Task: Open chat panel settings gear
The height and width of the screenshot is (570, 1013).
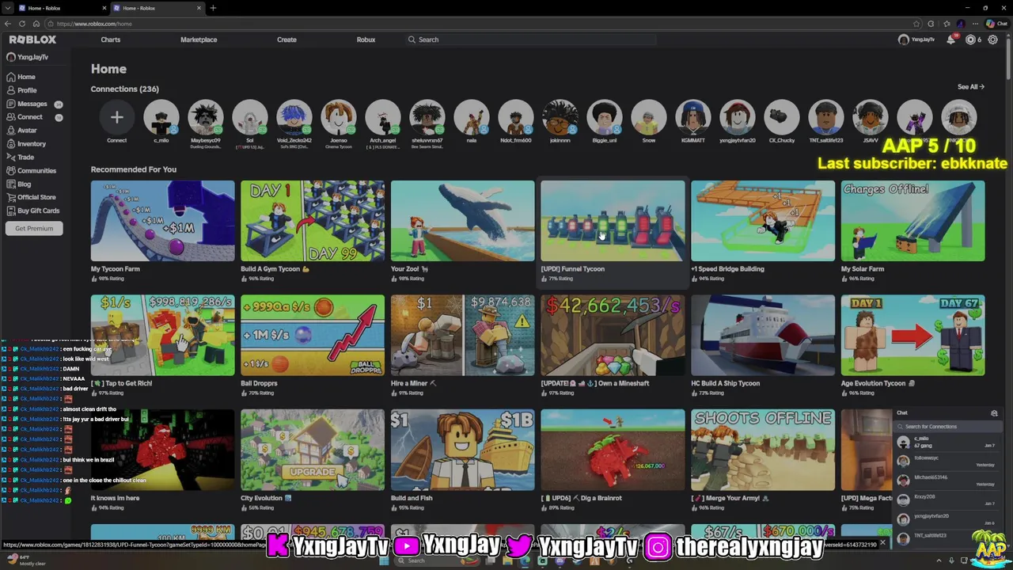Action: [x=994, y=413]
